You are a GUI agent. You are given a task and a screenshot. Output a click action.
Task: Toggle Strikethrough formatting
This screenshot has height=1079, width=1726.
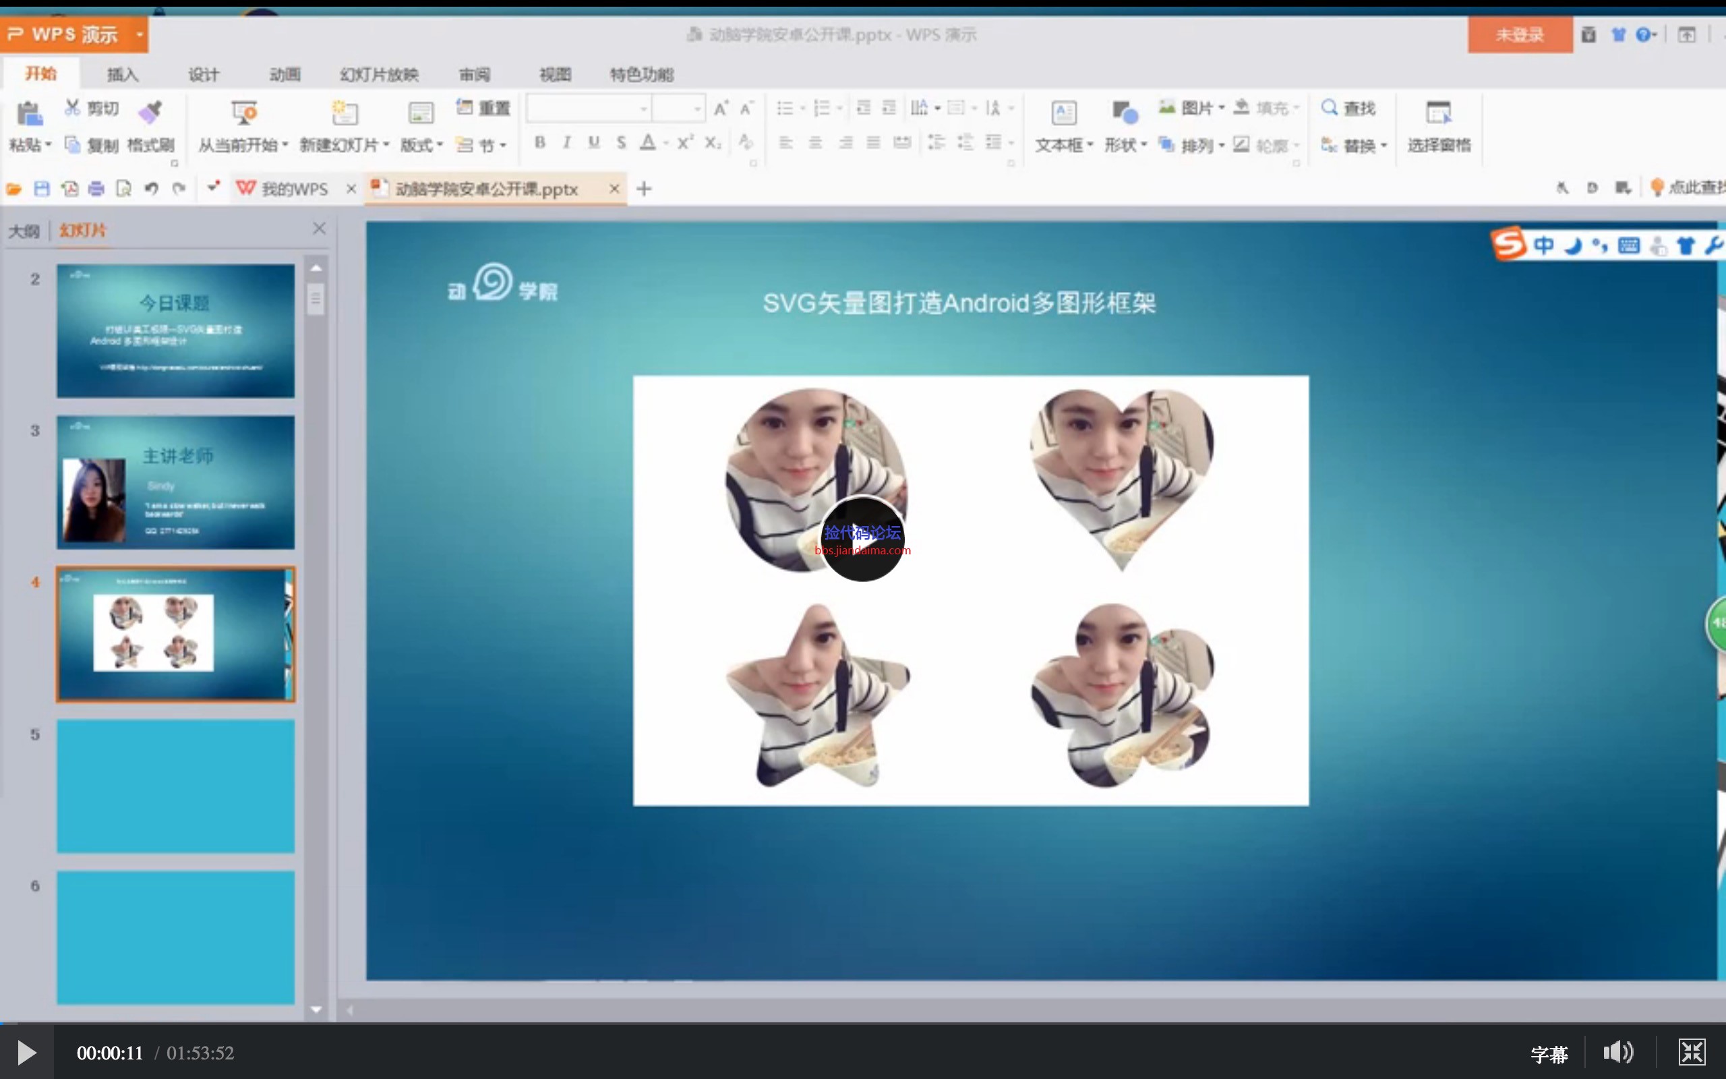tap(621, 143)
